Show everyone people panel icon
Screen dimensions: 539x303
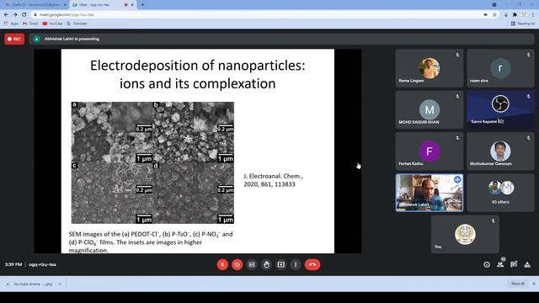[500, 263]
